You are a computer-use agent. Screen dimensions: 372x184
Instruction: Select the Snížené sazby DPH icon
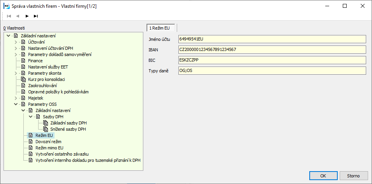pyautogui.click(x=46, y=129)
